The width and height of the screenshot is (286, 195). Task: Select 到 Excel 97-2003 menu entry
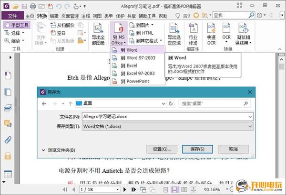(x=138, y=74)
